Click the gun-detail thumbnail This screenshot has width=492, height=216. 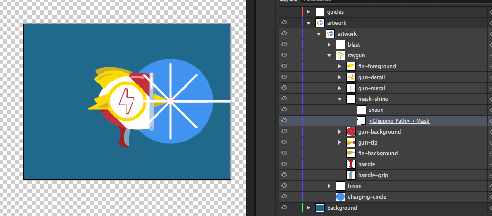click(x=351, y=77)
